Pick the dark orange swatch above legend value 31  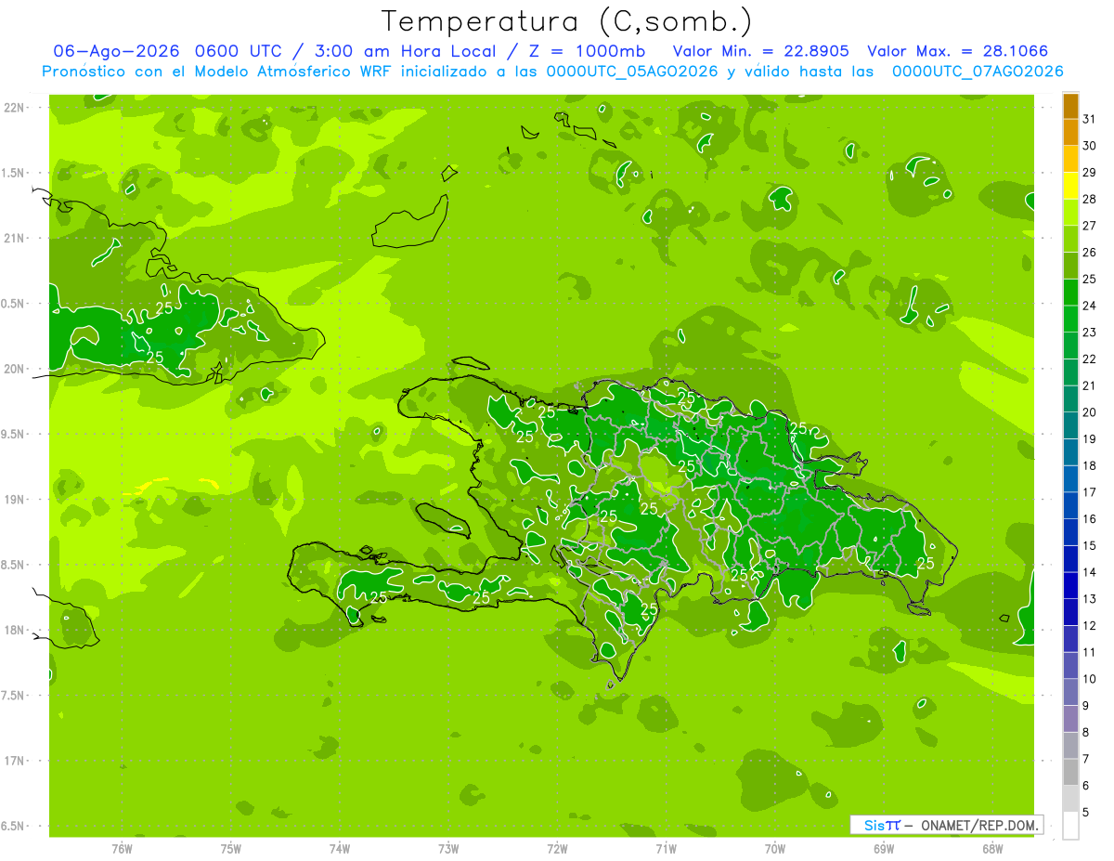click(1070, 107)
